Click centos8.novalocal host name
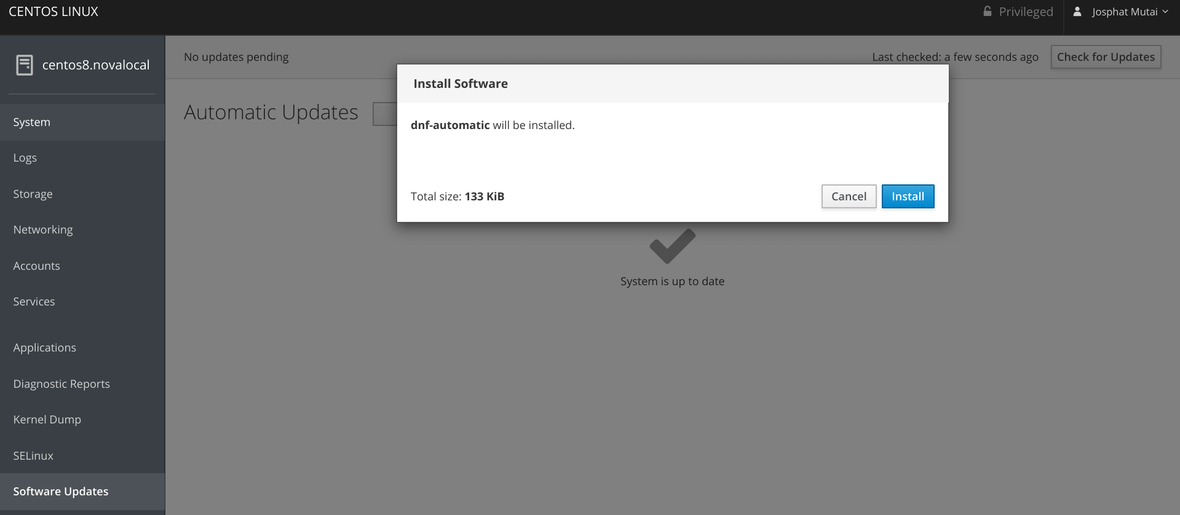 (96, 65)
